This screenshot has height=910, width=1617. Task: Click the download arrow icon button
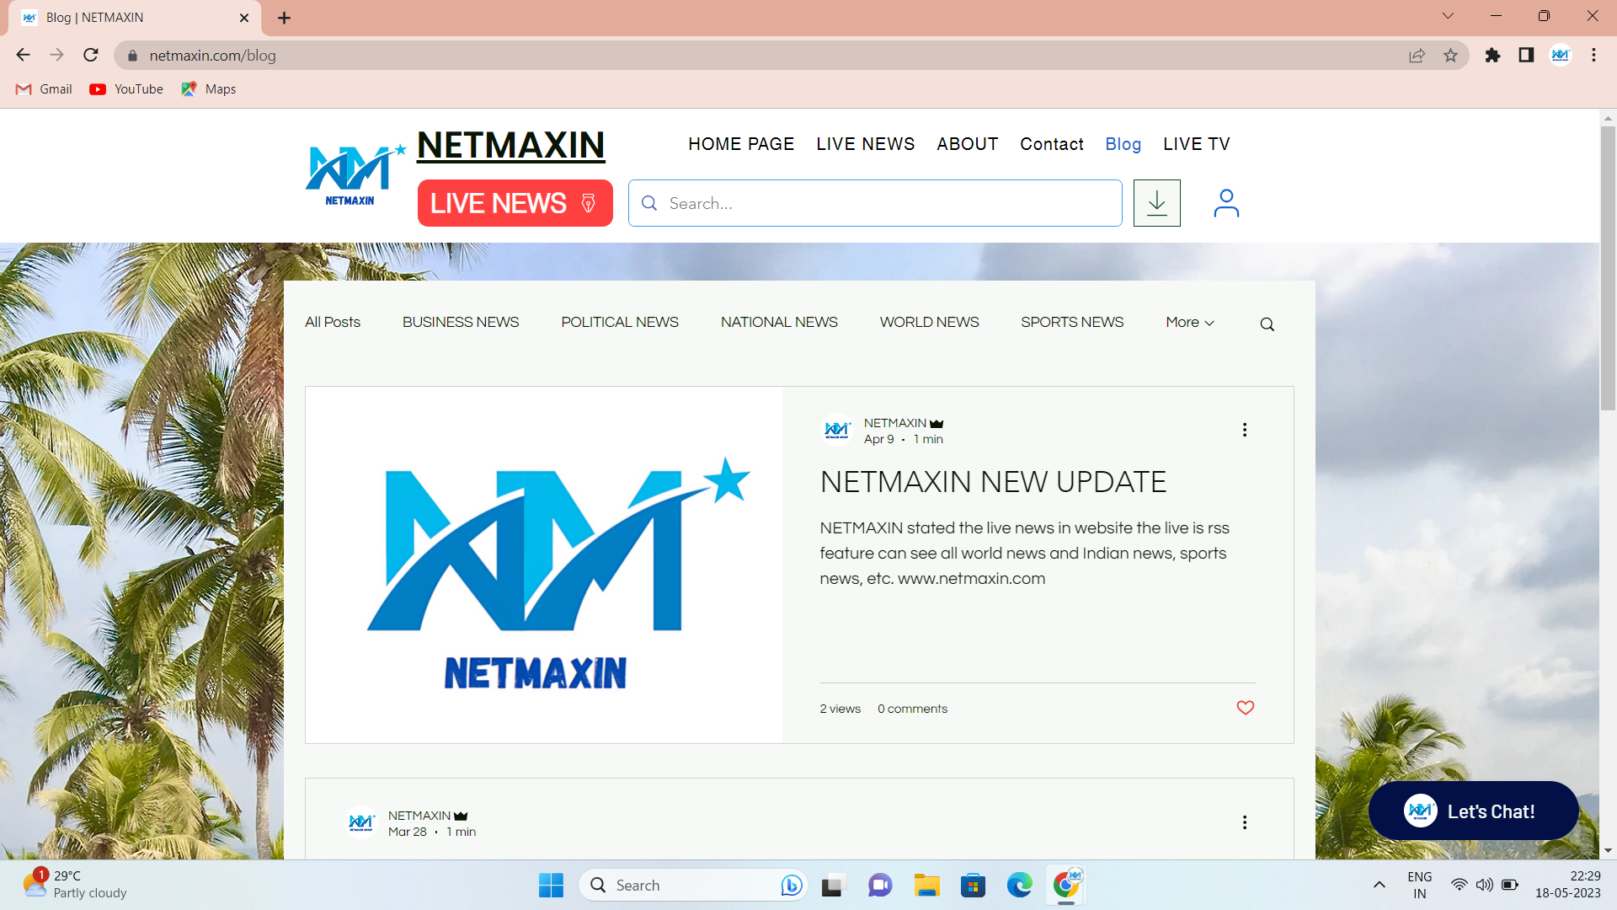click(1156, 203)
